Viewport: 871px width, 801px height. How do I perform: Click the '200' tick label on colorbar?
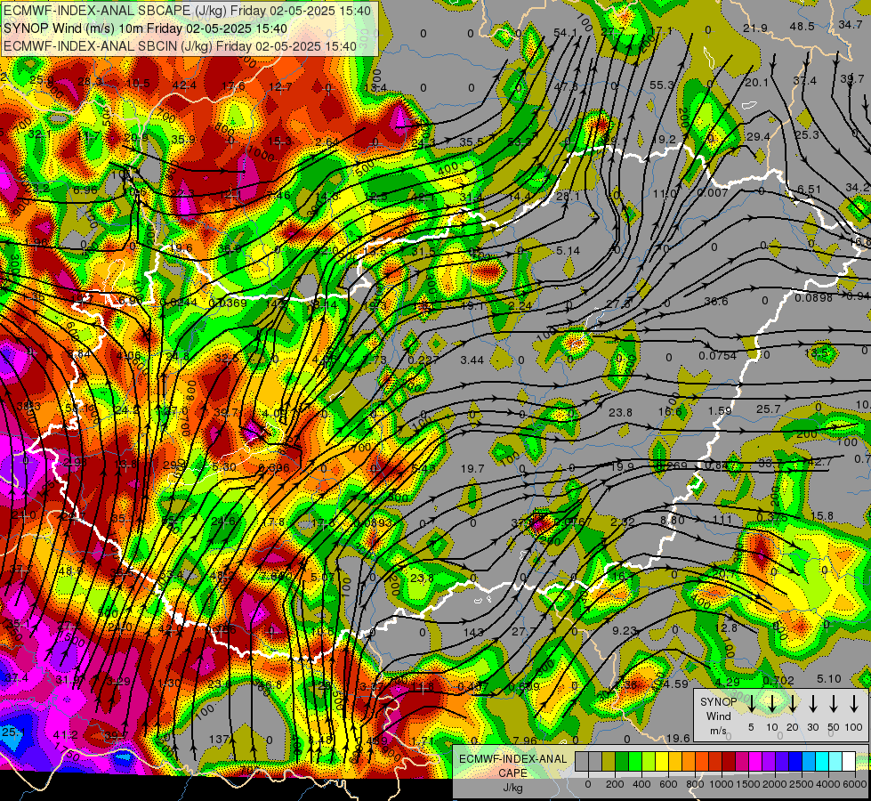(x=615, y=784)
